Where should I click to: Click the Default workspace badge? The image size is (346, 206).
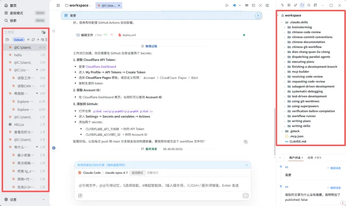pyautogui.click(x=19, y=40)
